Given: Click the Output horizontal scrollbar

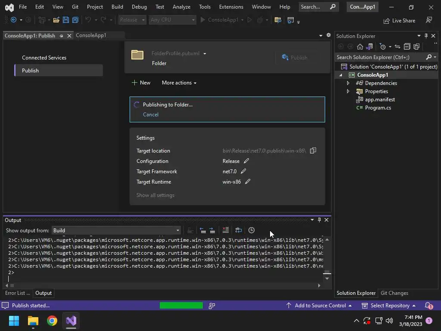Looking at the screenshot, I should (x=163, y=285).
